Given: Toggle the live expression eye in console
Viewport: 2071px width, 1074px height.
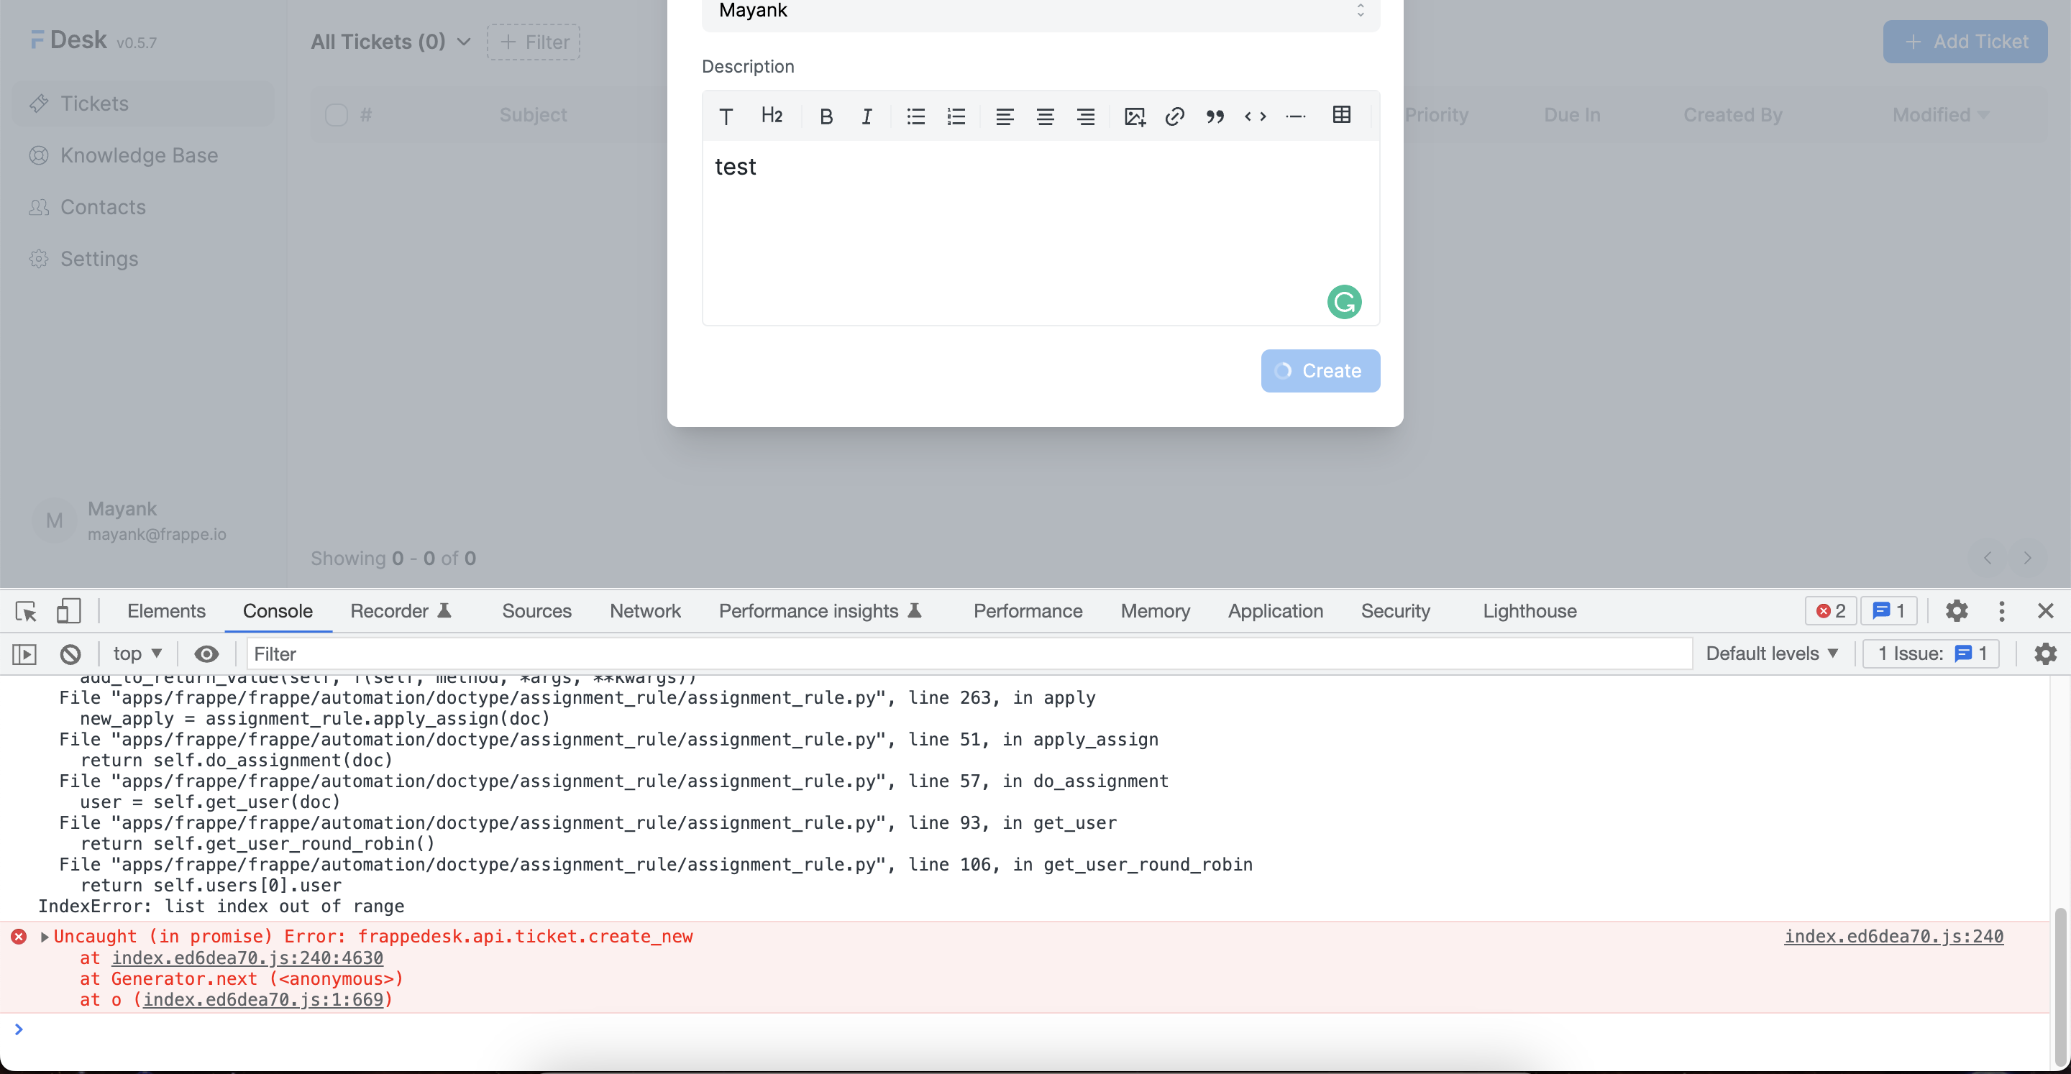Looking at the screenshot, I should tap(207, 653).
